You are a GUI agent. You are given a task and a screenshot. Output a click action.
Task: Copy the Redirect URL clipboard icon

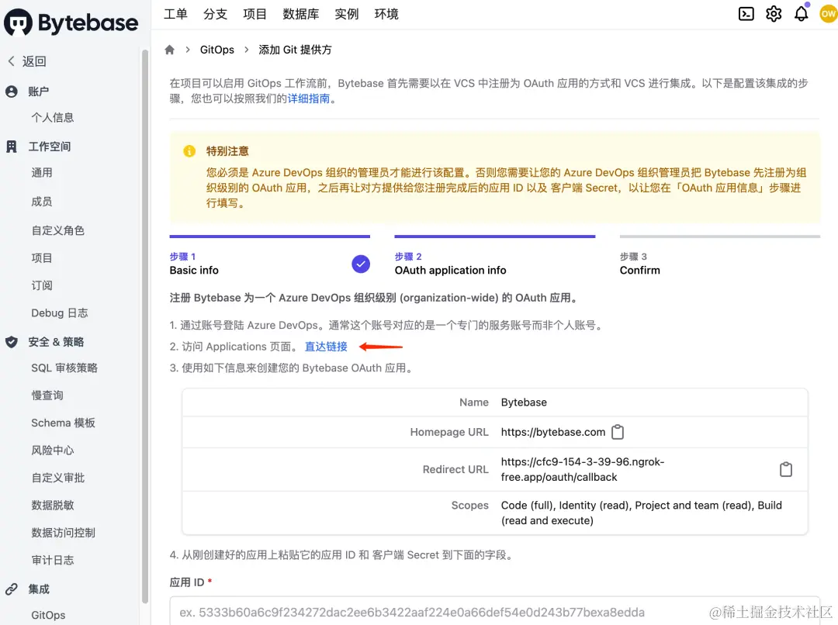point(785,469)
